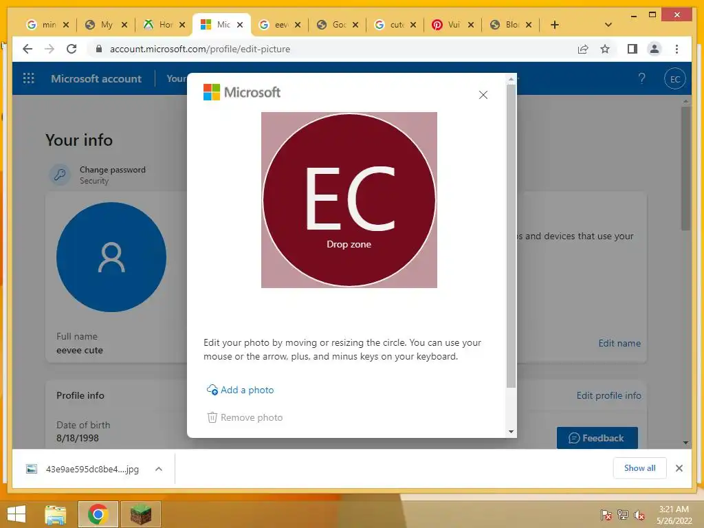Click dialog scrollbar down arrow

511,432
